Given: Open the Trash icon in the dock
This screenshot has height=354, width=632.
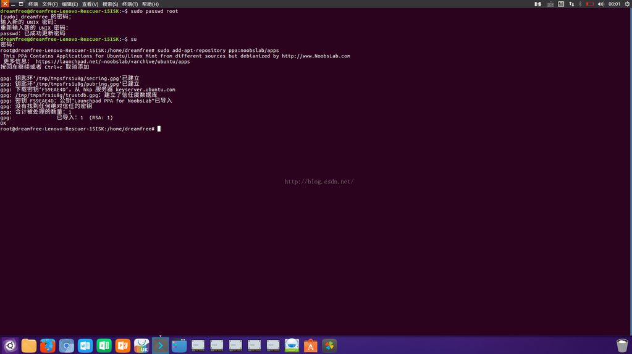Looking at the screenshot, I should 622,345.
